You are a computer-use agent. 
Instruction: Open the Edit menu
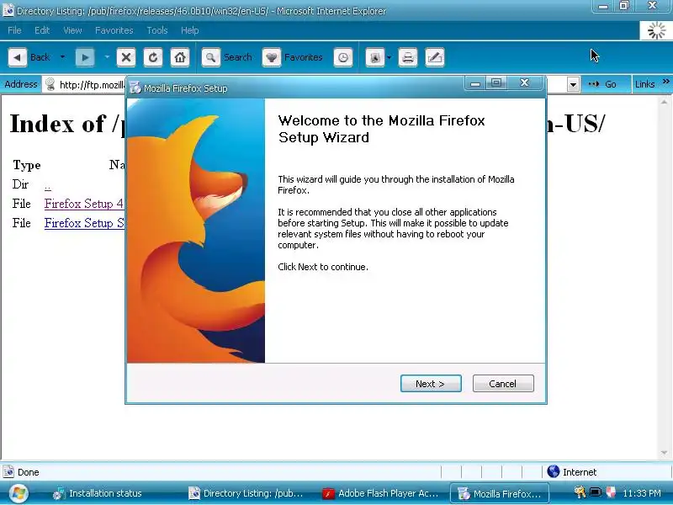[42, 30]
